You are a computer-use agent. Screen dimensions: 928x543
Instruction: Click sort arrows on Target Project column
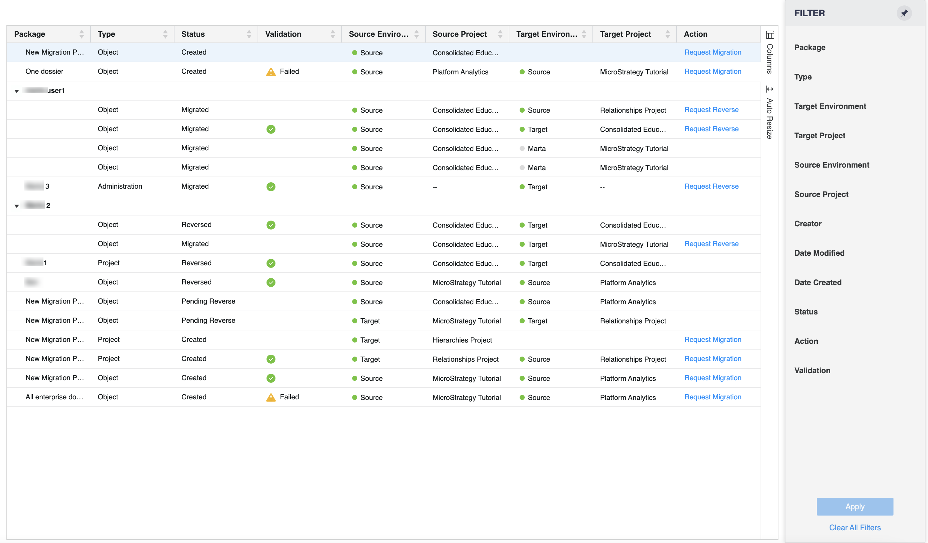667,34
